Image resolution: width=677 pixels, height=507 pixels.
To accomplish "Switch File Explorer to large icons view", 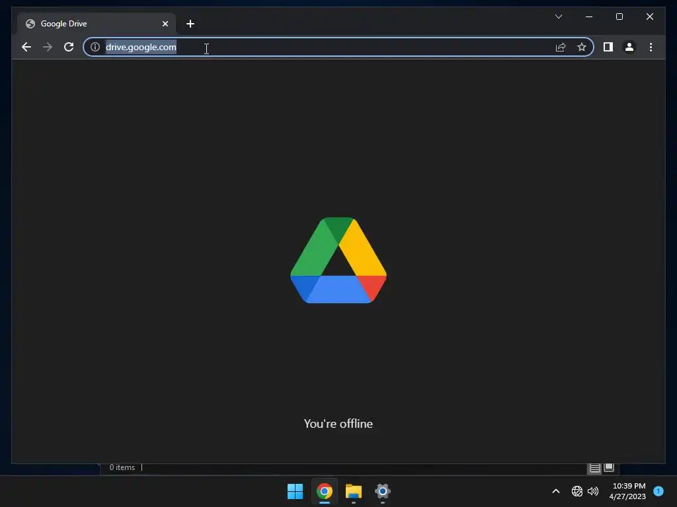I will click(x=609, y=467).
